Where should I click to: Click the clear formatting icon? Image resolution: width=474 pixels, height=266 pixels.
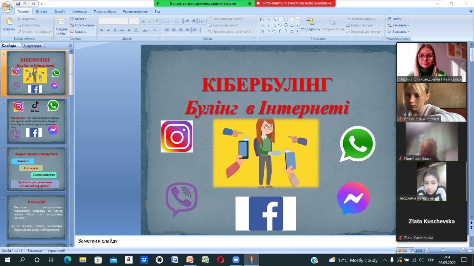pyautogui.click(x=157, y=21)
